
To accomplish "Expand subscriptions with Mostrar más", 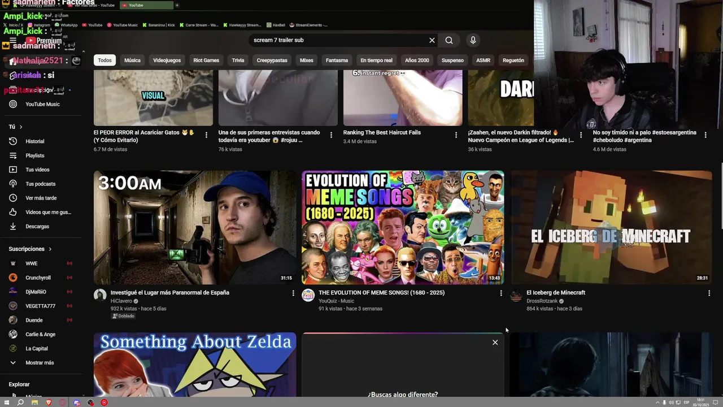I will point(40,362).
